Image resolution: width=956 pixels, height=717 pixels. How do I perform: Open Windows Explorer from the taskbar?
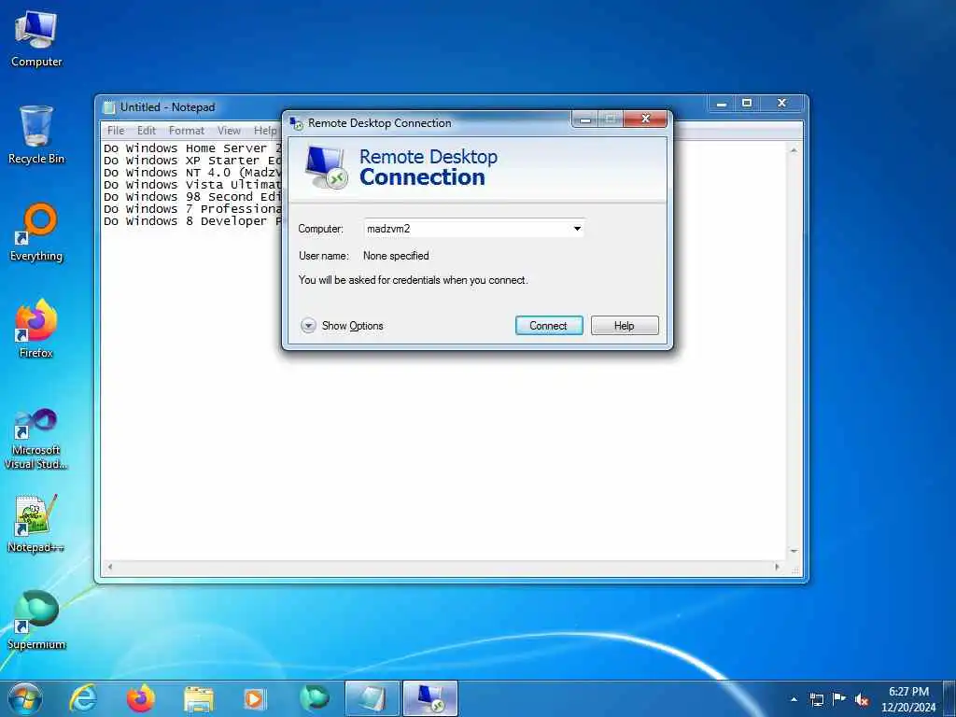(199, 699)
